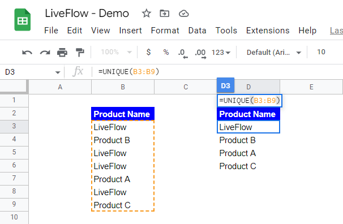Viewport: 343px width, 224px height.
Task: Apply percent format button
Action: point(166,52)
